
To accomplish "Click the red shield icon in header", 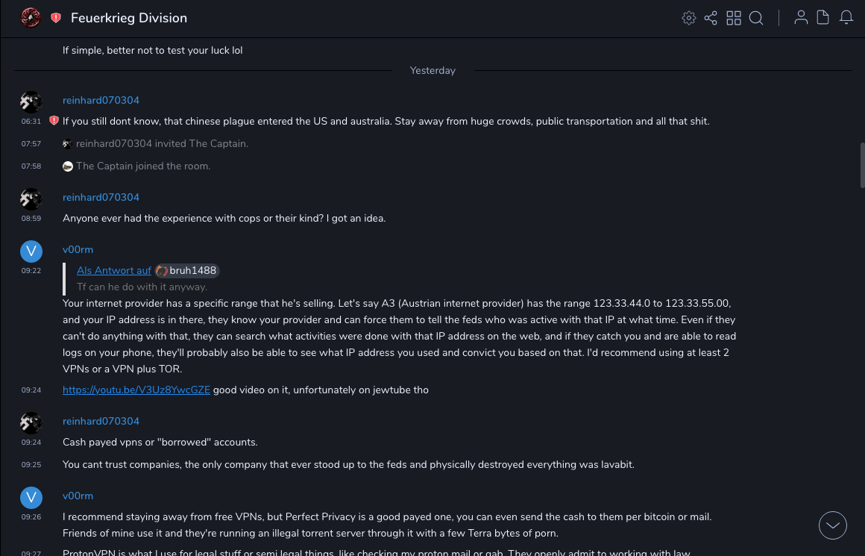I will pos(56,18).
